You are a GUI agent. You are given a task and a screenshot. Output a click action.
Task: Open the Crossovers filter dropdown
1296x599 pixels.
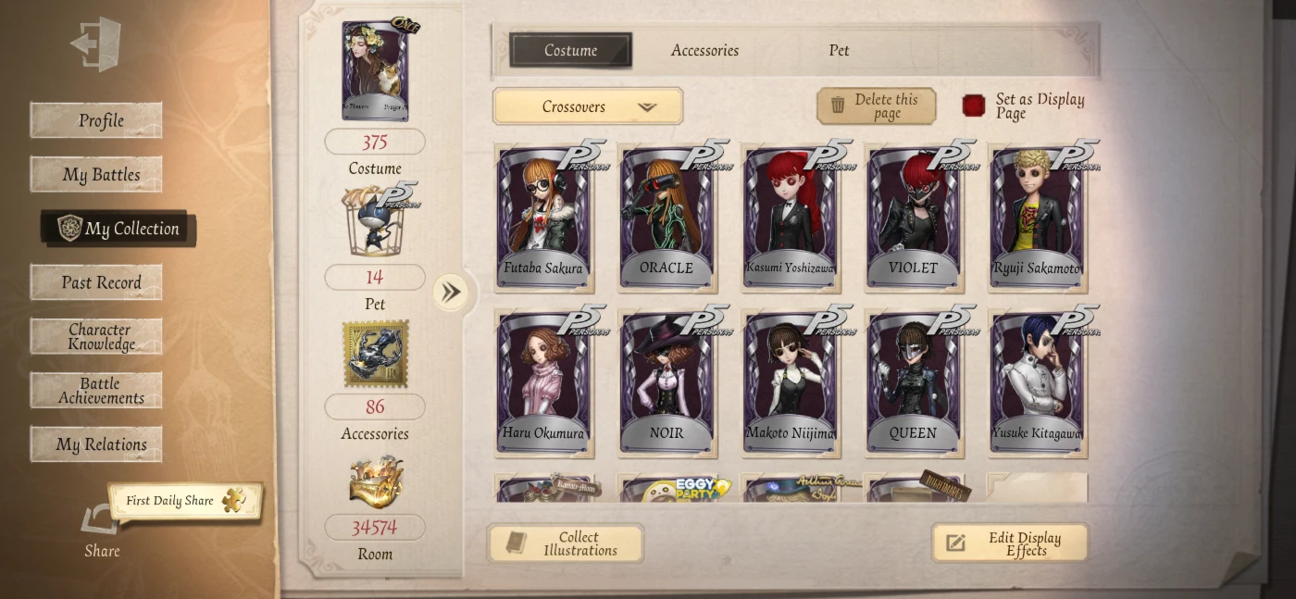click(588, 106)
